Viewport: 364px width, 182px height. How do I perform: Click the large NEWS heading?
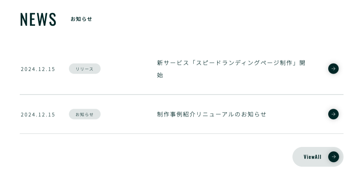38,19
